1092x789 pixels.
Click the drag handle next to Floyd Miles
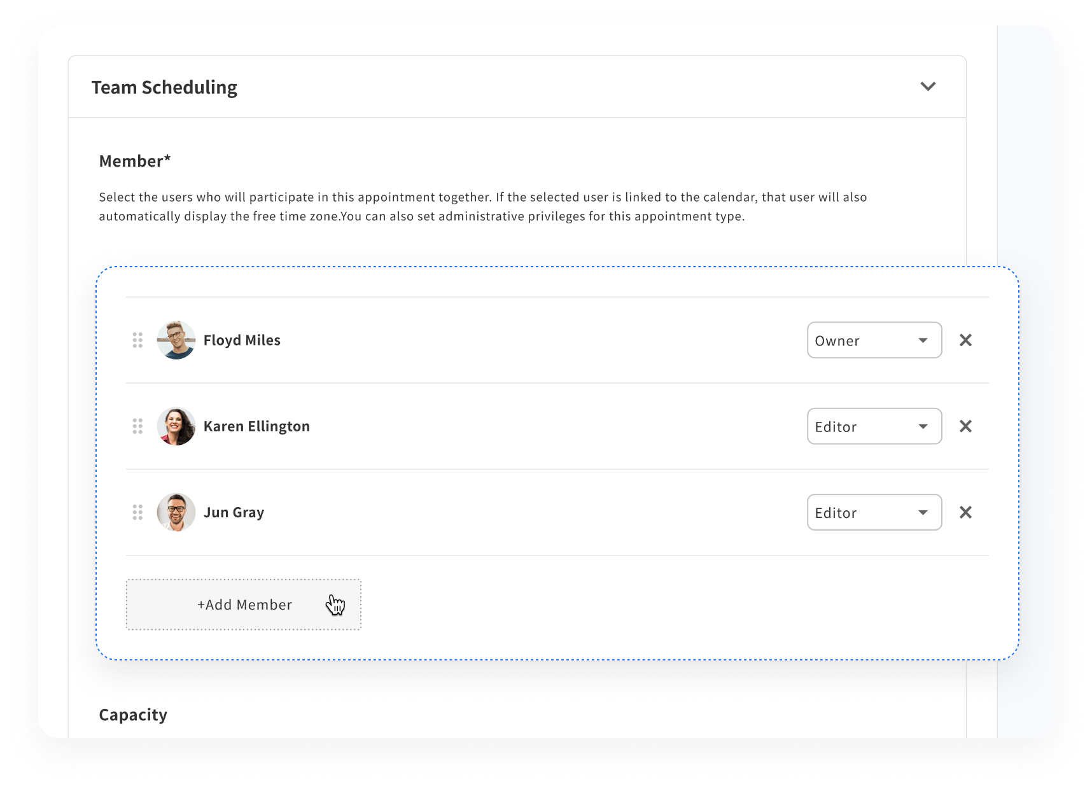[x=138, y=340]
